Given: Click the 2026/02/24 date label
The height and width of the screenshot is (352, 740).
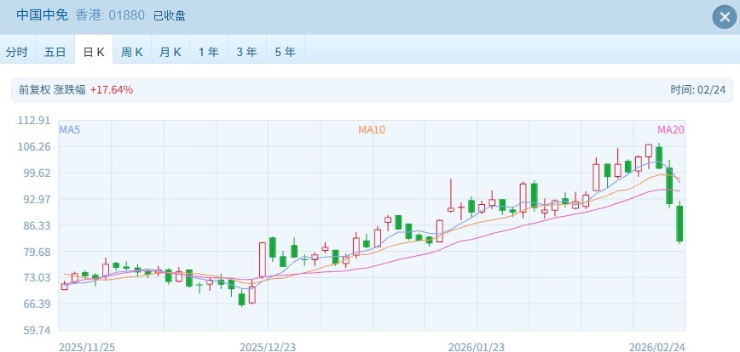Looking at the screenshot, I should point(657,347).
